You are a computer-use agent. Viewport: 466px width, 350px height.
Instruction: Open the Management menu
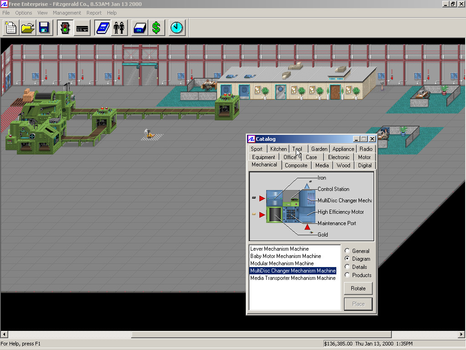(67, 13)
